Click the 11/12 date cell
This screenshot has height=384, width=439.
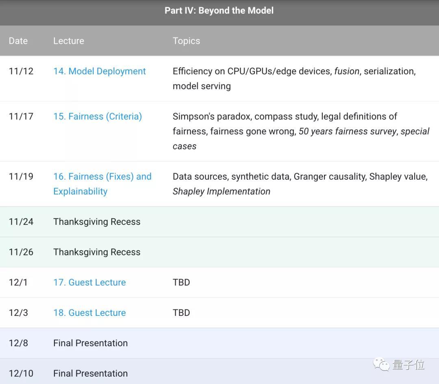[21, 71]
